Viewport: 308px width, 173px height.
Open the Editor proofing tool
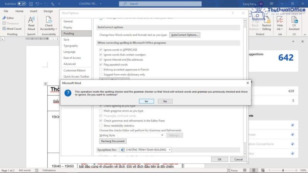tap(10, 18)
